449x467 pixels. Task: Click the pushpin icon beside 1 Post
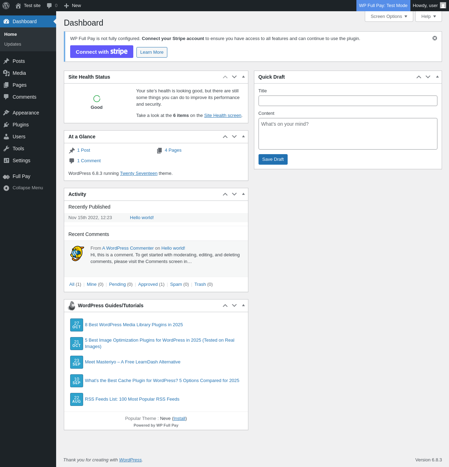pyautogui.click(x=72, y=150)
